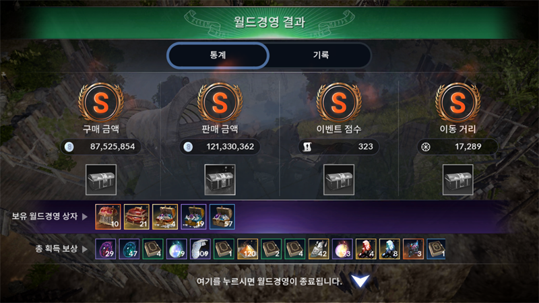Expand the 보유 월드경영 상자 arrow

[x=85, y=217]
